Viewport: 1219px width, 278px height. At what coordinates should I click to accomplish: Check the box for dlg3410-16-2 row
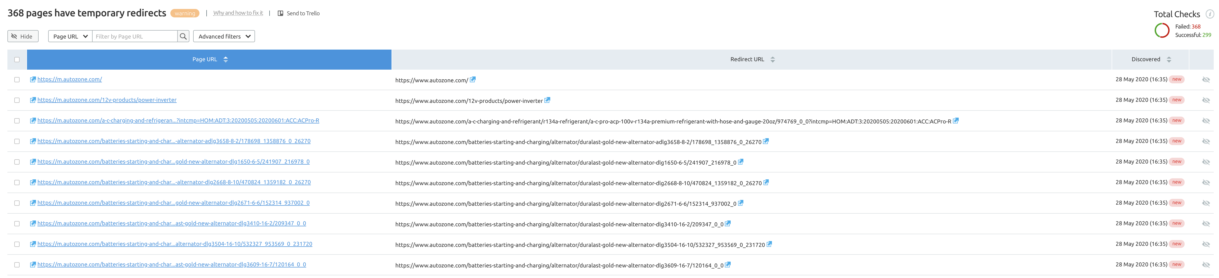pyautogui.click(x=17, y=224)
